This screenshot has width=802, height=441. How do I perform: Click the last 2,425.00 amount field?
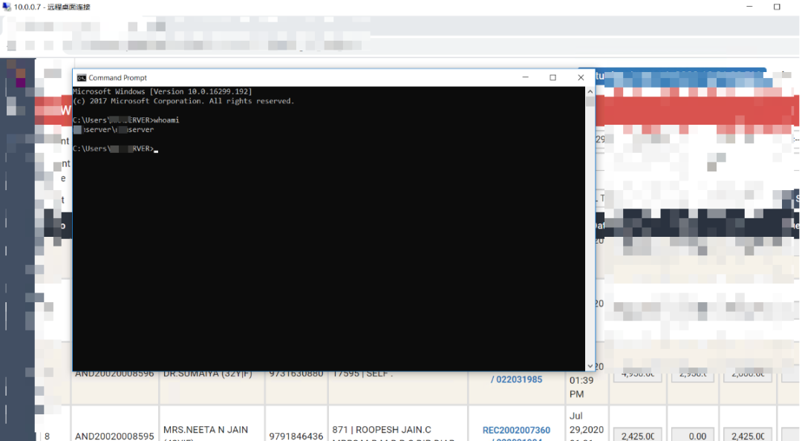[x=747, y=435]
